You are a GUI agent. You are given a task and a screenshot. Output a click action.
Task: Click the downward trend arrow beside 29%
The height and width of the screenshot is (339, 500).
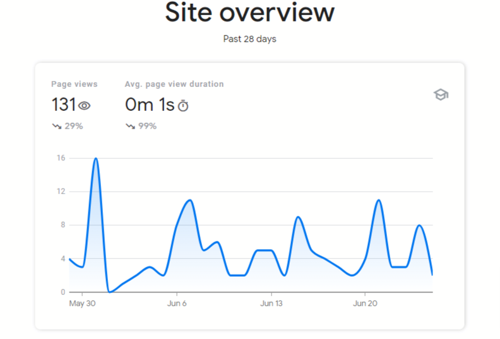[56, 127]
